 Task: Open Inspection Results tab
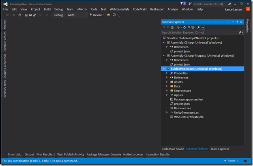coord(157,154)
